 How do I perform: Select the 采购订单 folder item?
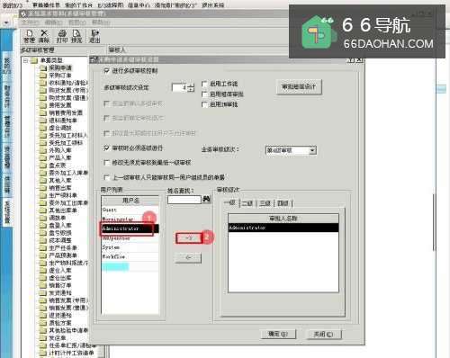pos(60,76)
